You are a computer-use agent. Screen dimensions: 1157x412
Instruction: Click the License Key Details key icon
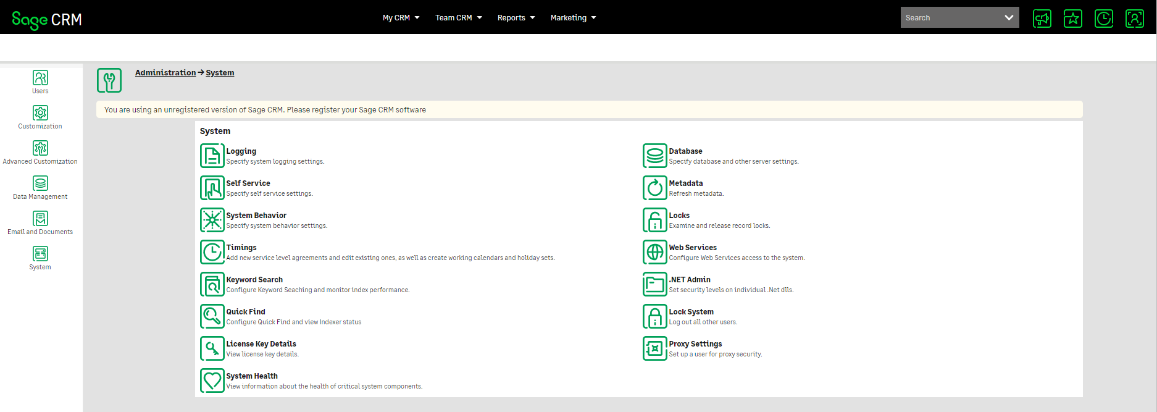[212, 348]
